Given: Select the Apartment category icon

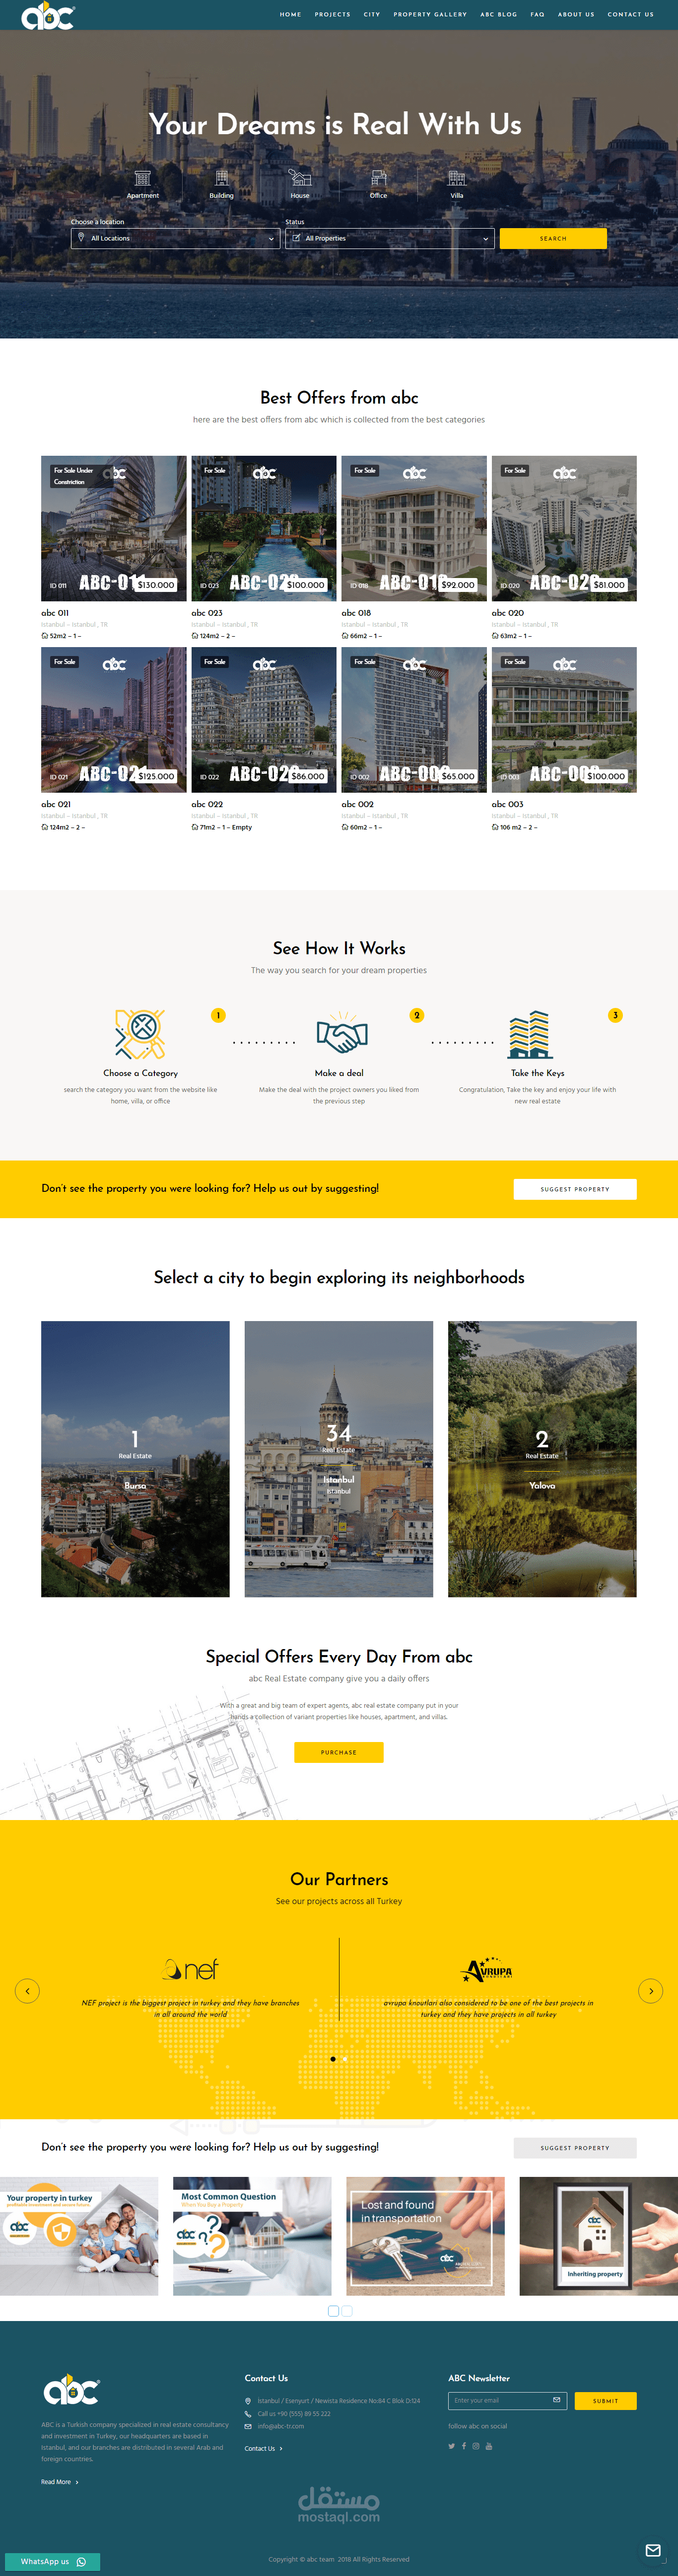Looking at the screenshot, I should pyautogui.click(x=143, y=178).
